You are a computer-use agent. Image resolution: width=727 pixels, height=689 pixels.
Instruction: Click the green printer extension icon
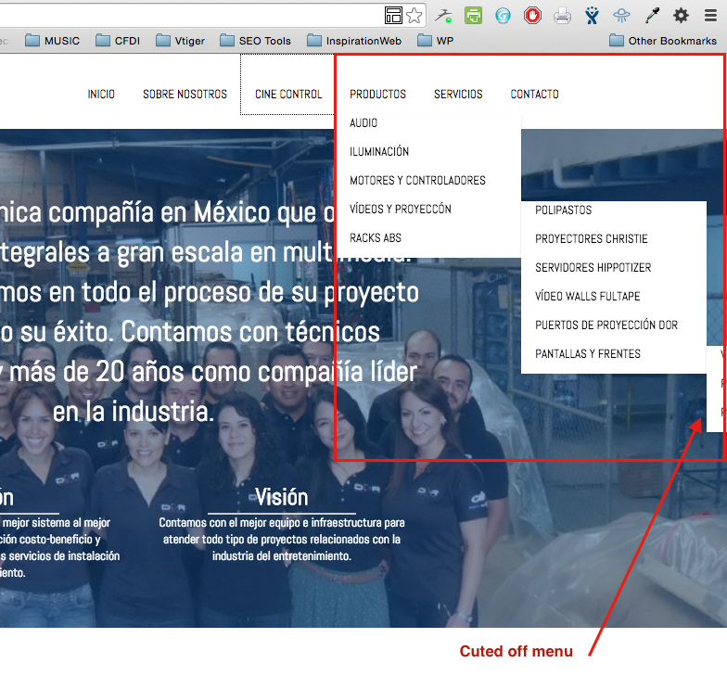click(473, 15)
